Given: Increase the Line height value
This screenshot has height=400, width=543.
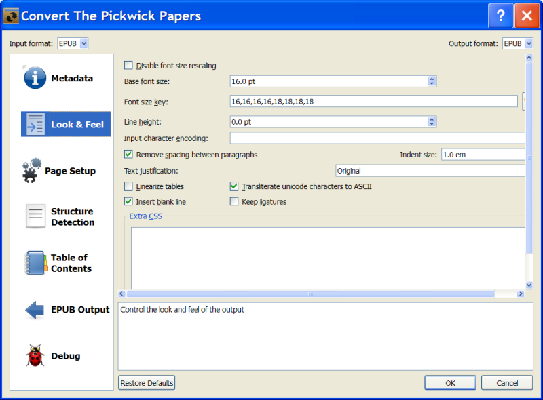Looking at the screenshot, I should (432, 119).
